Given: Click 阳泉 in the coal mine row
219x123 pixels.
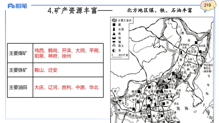Looking at the screenshot, I should (x=39, y=56).
